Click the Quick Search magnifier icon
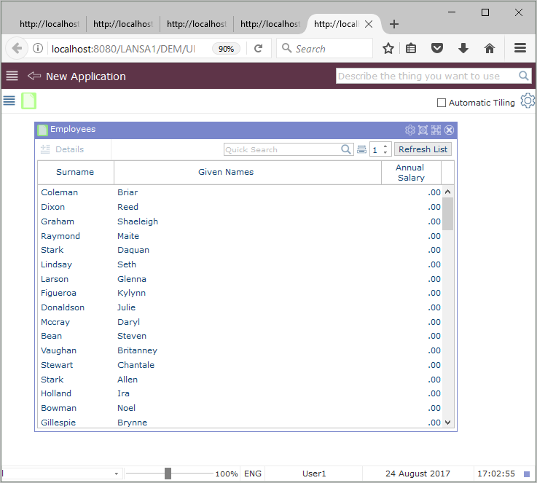The height and width of the screenshot is (483, 537). point(347,149)
